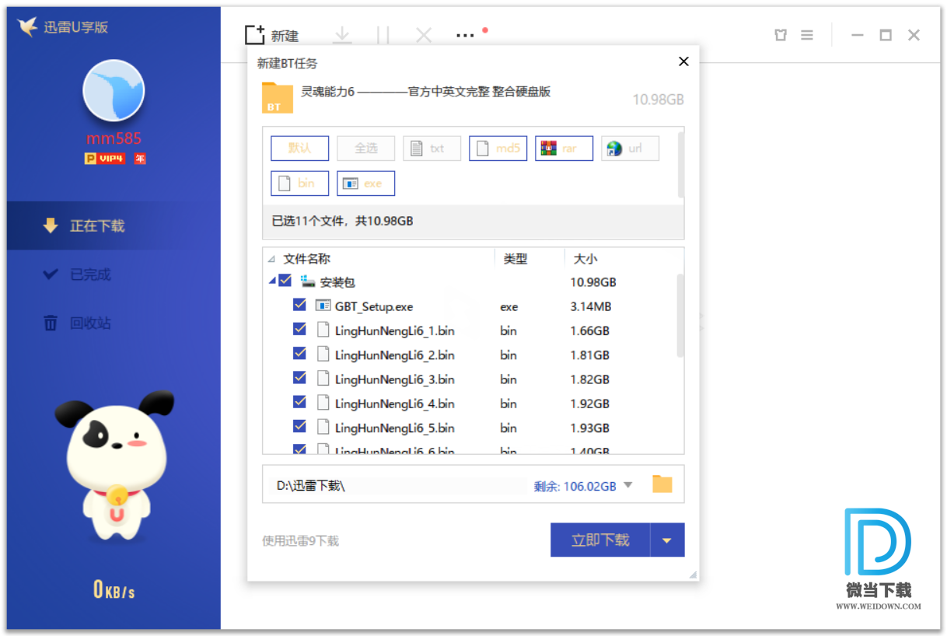
Task: Click the 1.92GB size cell
Action: 590,404
